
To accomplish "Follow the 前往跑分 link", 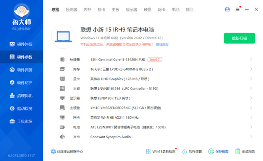I will pos(162,44).
